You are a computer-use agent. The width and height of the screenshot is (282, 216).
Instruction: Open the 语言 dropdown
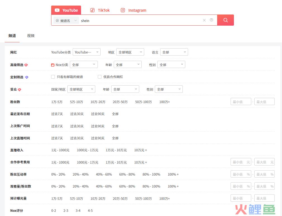[x=174, y=52]
